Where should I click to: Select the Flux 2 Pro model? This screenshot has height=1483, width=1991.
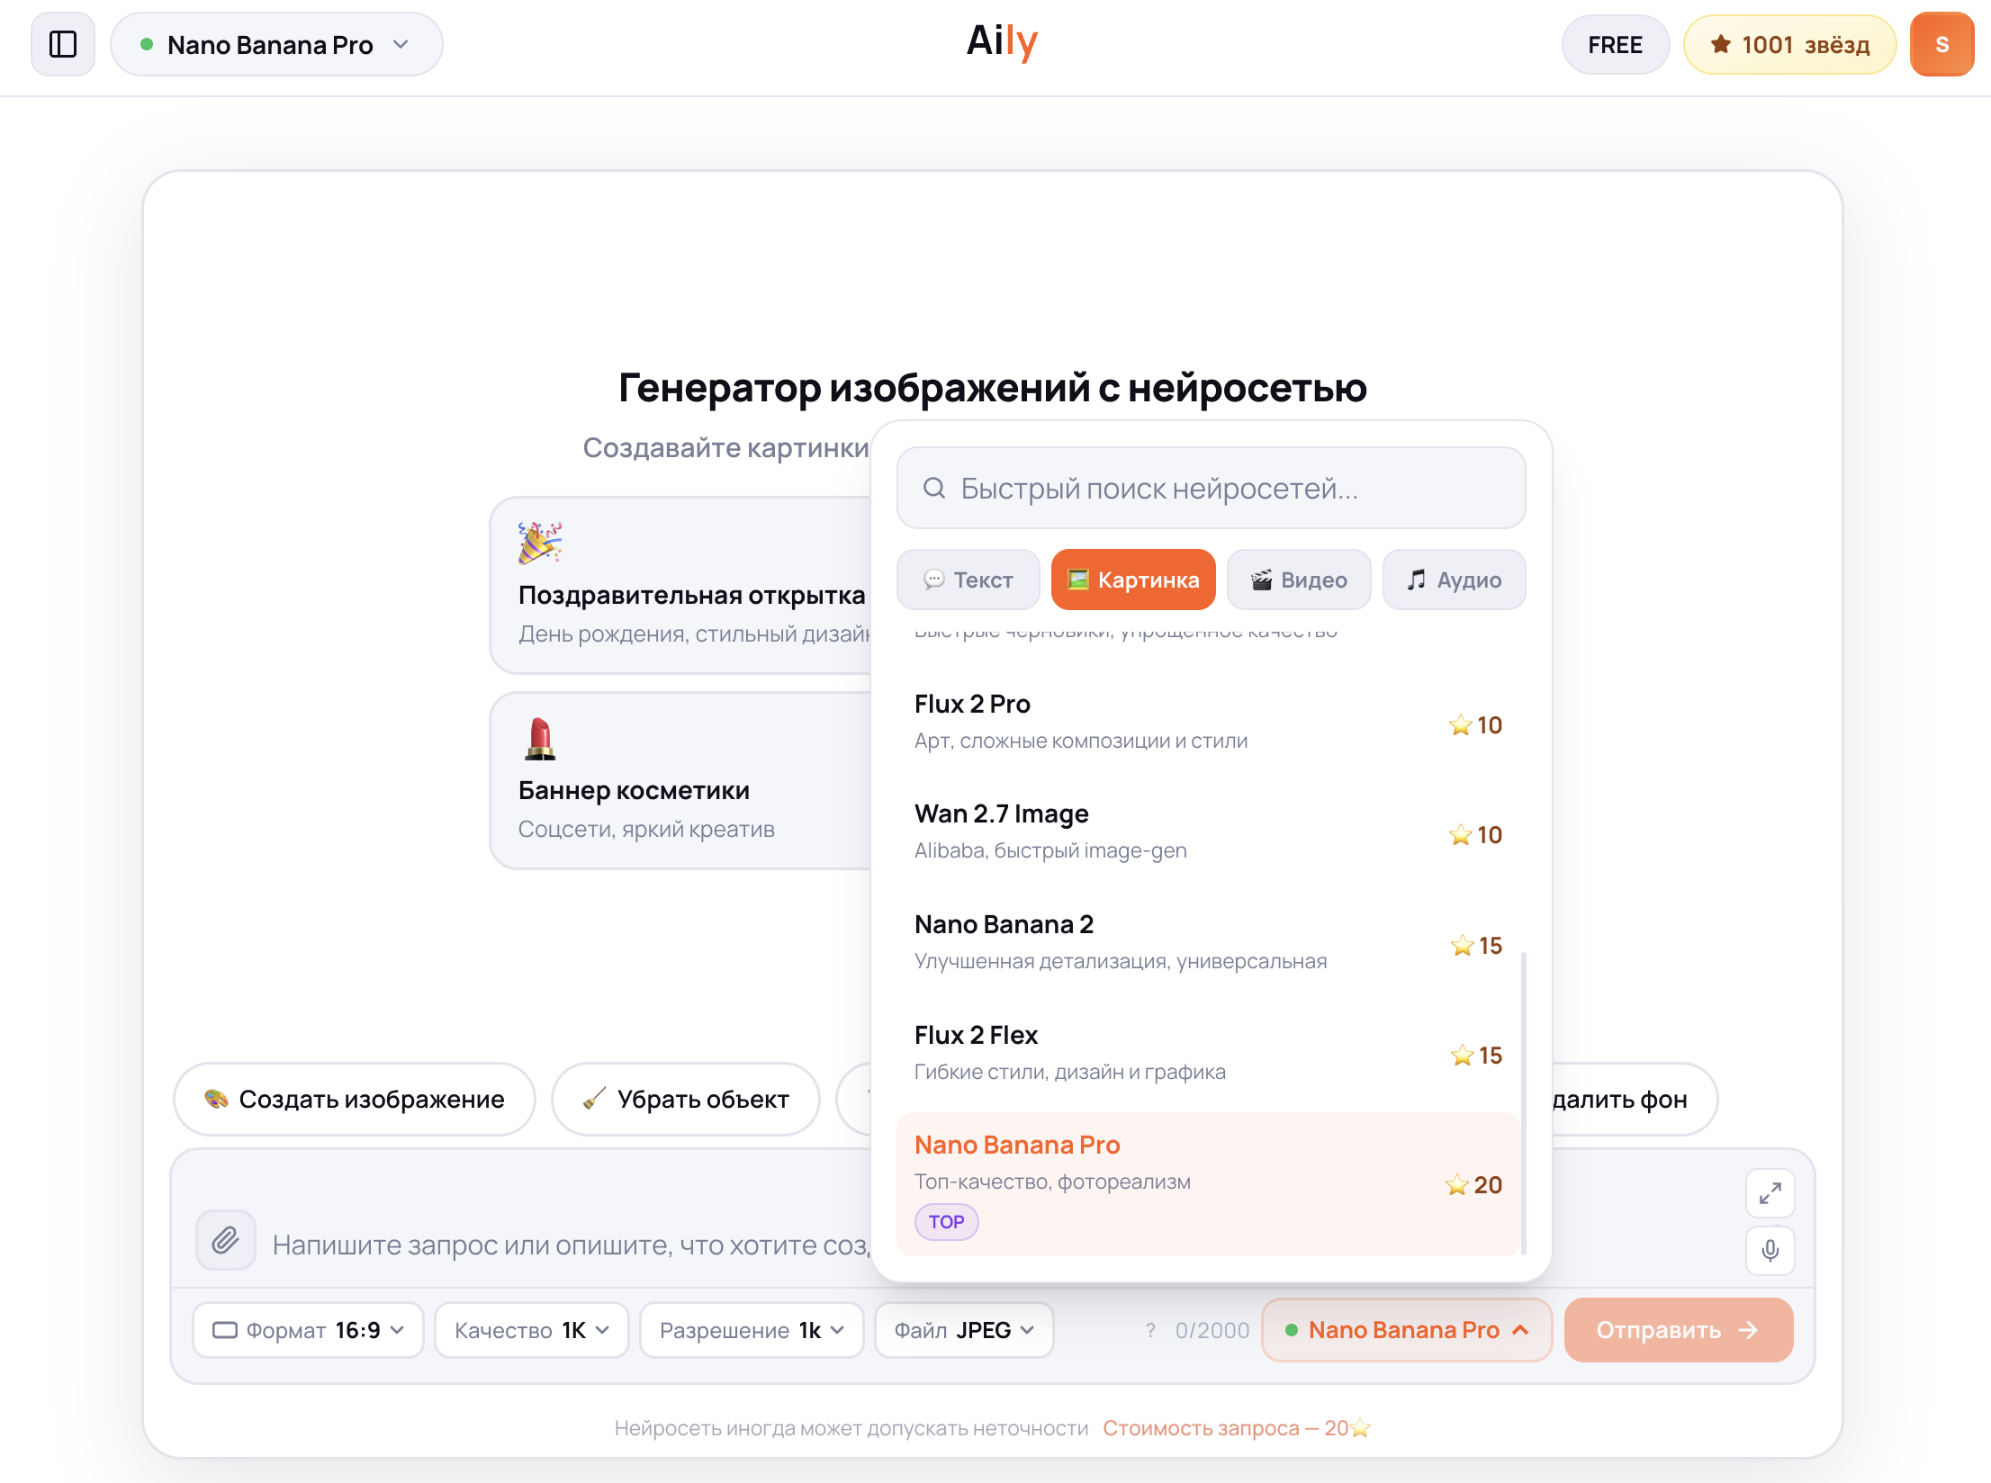click(1208, 722)
